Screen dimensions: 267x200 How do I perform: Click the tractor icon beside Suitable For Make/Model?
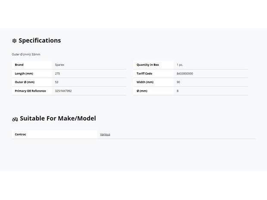click(x=15, y=119)
